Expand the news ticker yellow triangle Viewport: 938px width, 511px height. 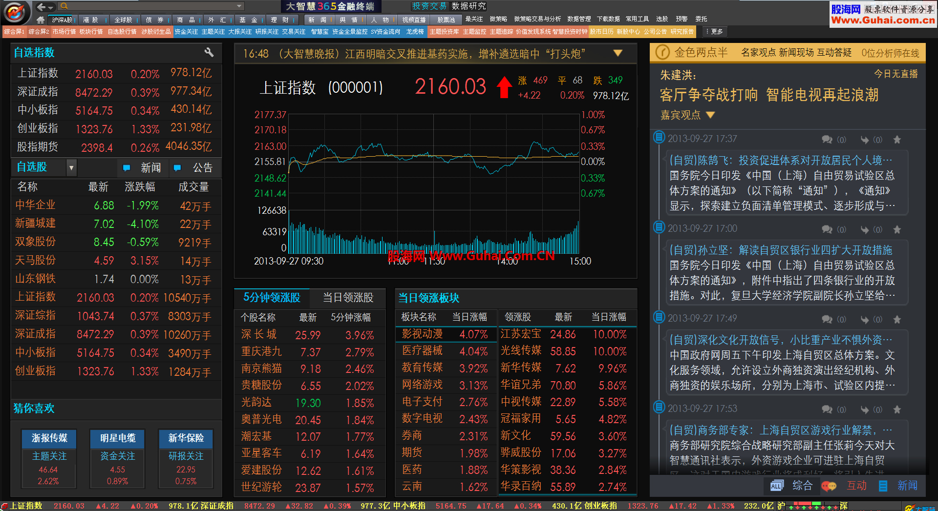click(x=618, y=53)
